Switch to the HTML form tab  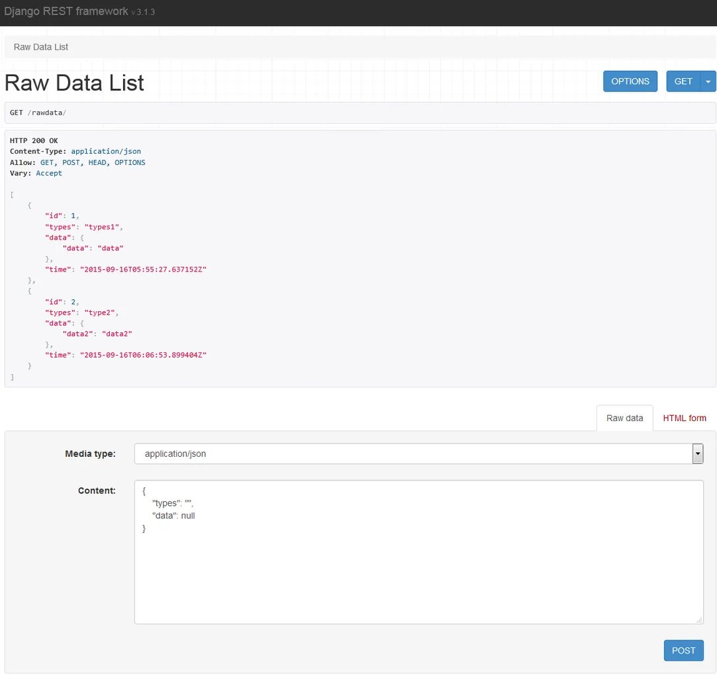coord(684,418)
